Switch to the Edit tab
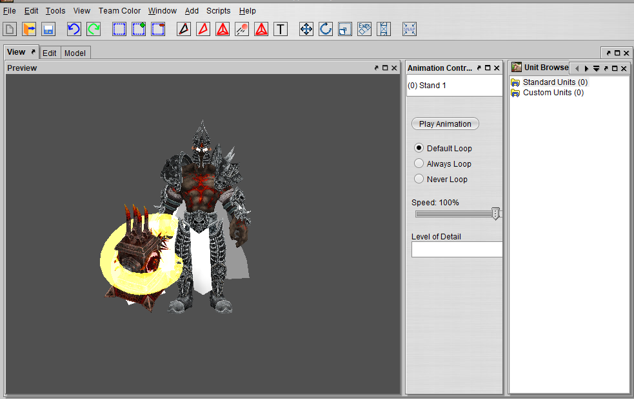 click(x=49, y=53)
